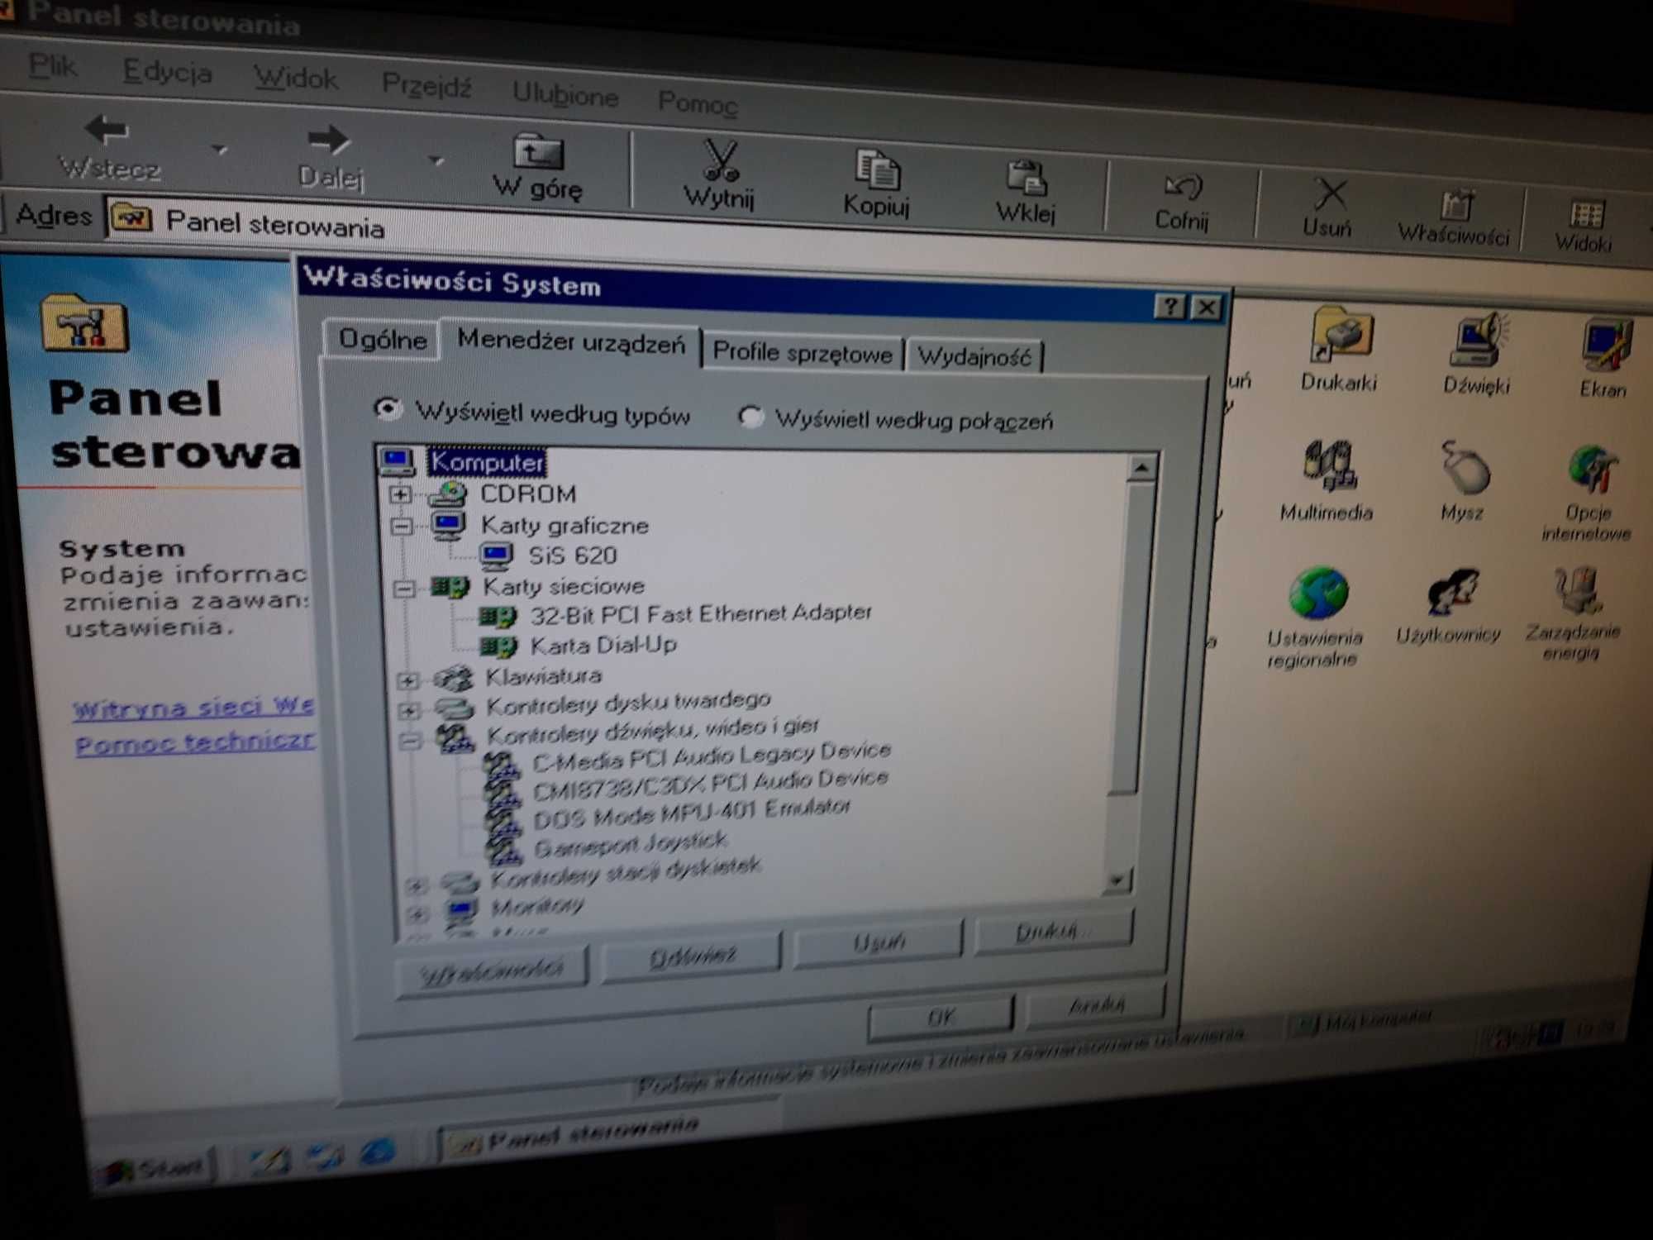Screen dimensions: 1653x1240
Task: Open the Użytkownicy icon
Action: pyautogui.click(x=1453, y=593)
